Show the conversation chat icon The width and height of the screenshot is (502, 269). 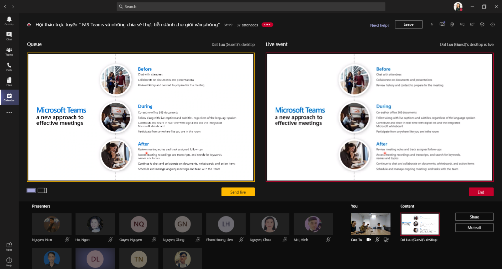click(462, 24)
